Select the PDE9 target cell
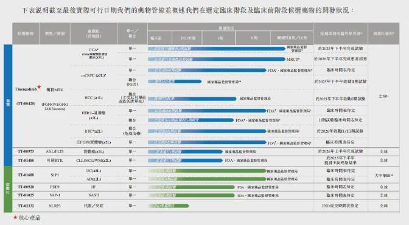 click(55, 187)
